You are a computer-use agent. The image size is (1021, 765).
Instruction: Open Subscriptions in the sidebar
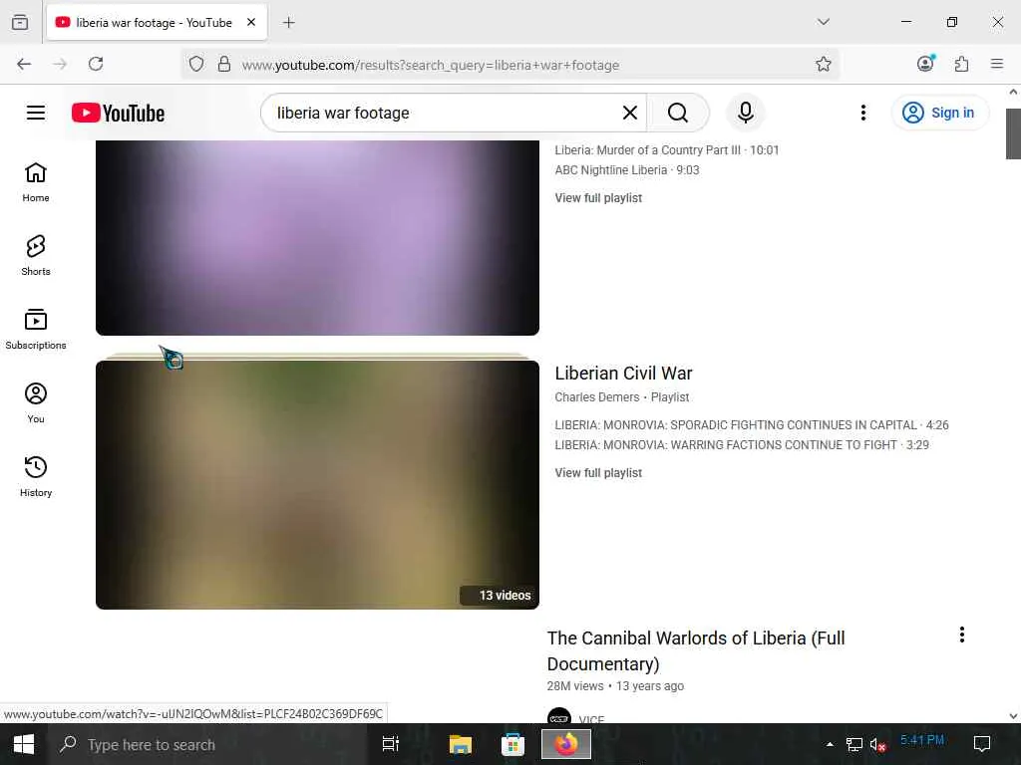point(36,329)
